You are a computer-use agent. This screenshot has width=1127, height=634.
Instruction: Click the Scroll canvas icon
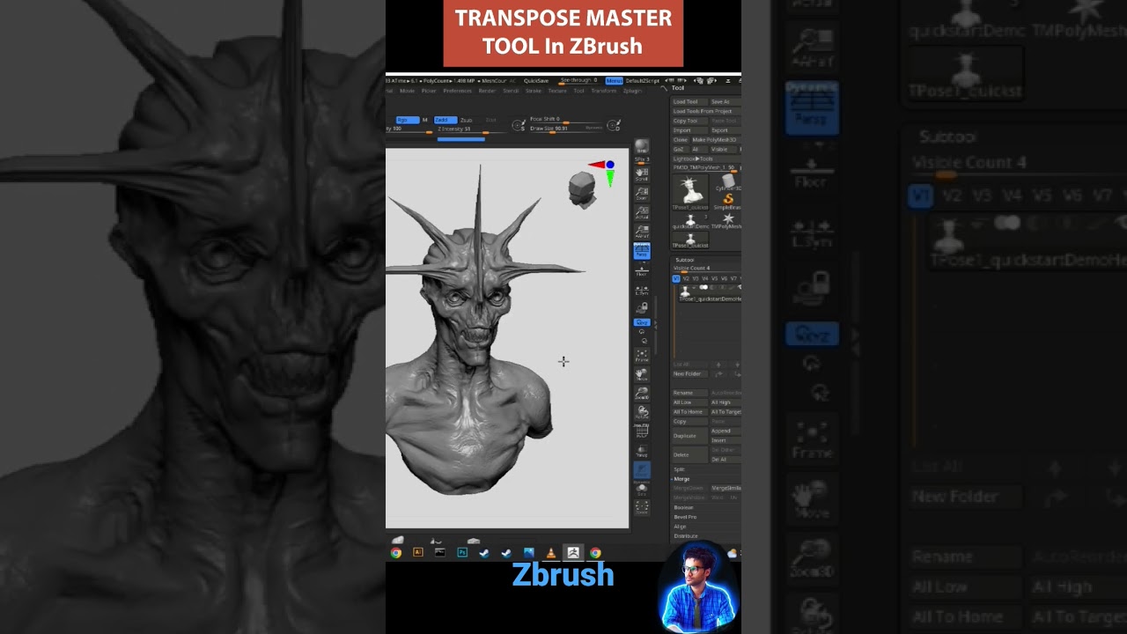[642, 174]
